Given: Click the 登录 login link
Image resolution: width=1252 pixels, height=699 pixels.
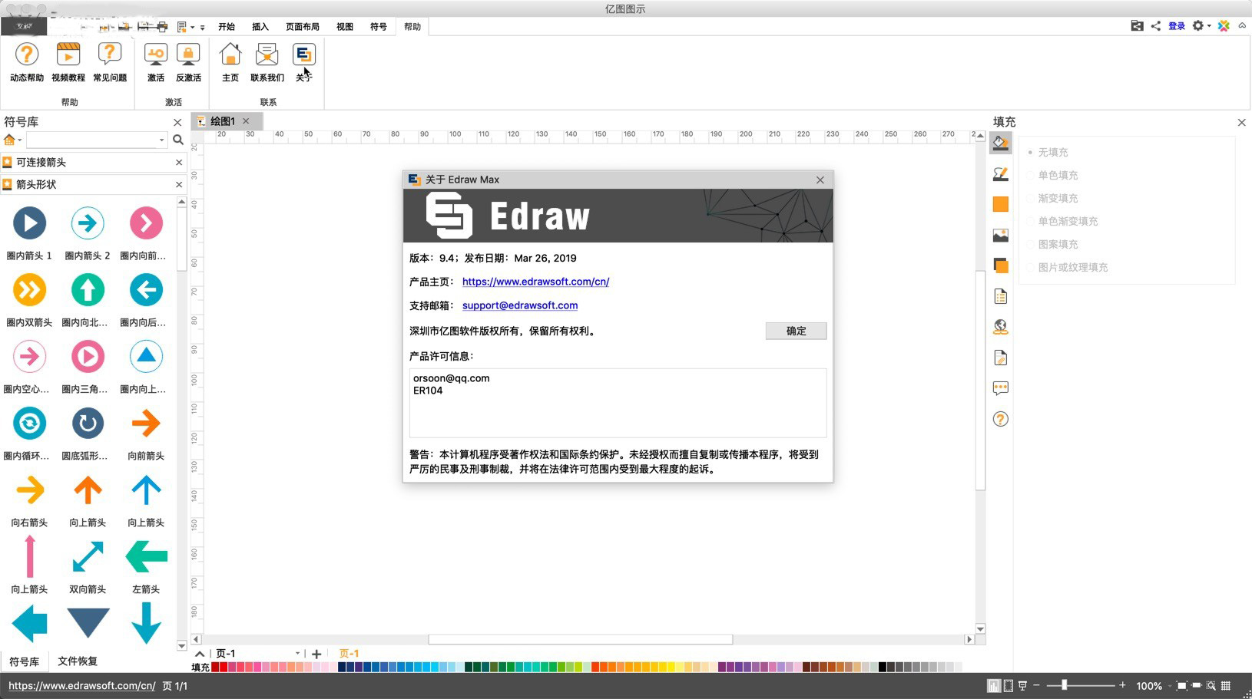Looking at the screenshot, I should [x=1177, y=26].
